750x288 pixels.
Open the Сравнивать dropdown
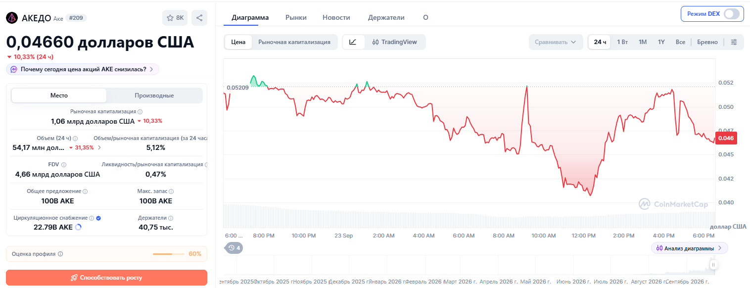556,42
